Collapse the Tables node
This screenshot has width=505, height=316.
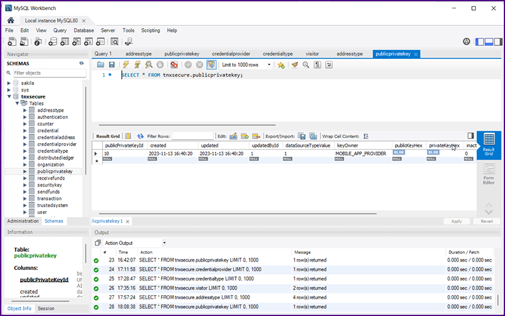coord(17,103)
